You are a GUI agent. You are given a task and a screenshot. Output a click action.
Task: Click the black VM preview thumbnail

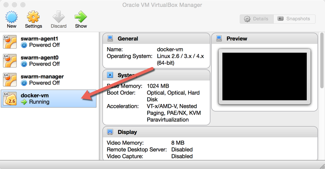264,76
